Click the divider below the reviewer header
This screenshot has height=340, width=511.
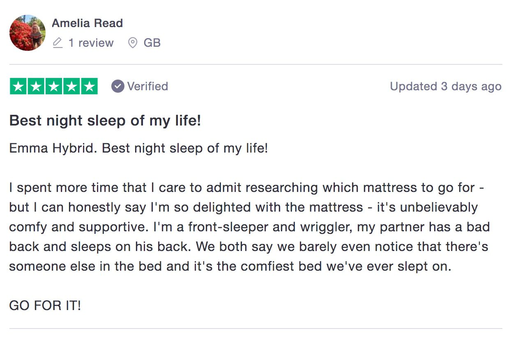coord(255,64)
